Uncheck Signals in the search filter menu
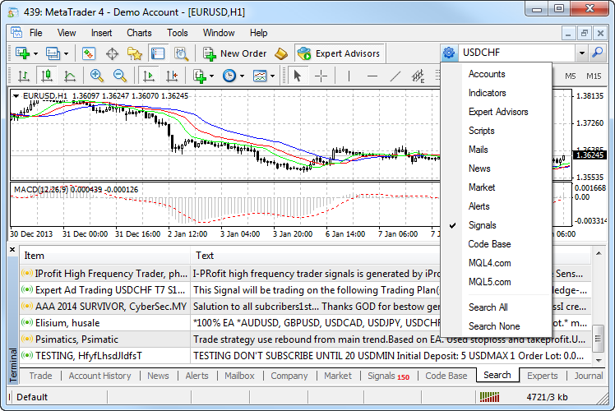Screen dimensions: 615x411 pos(482,225)
